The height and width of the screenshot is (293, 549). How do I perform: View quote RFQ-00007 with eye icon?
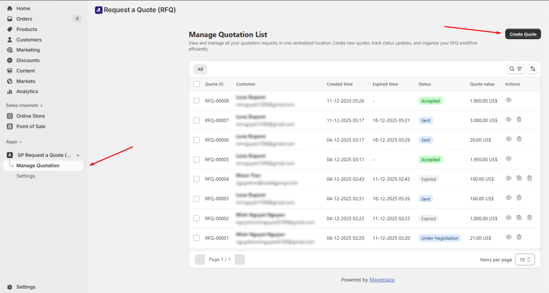[x=509, y=119]
